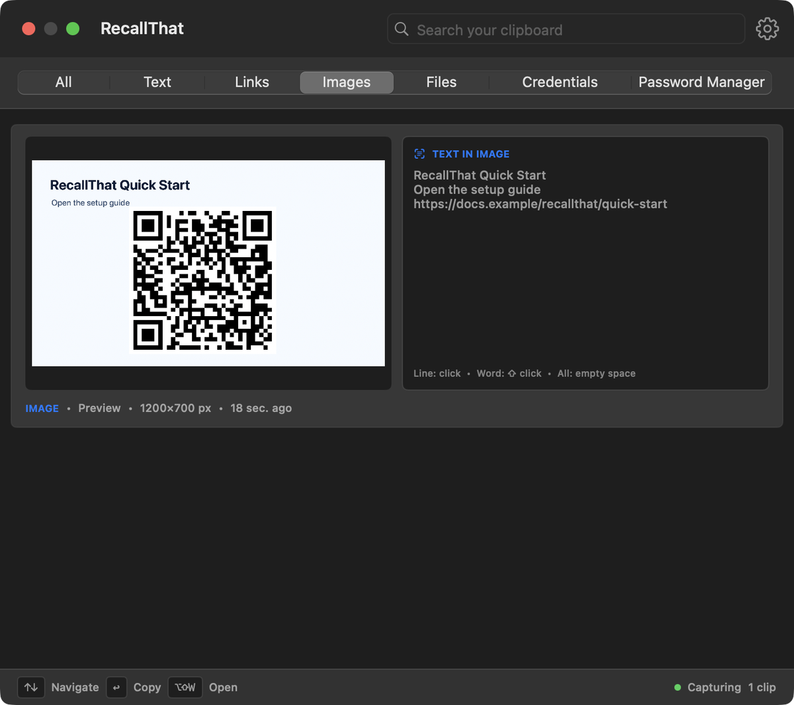Click the Navigate label in footer

pos(75,688)
